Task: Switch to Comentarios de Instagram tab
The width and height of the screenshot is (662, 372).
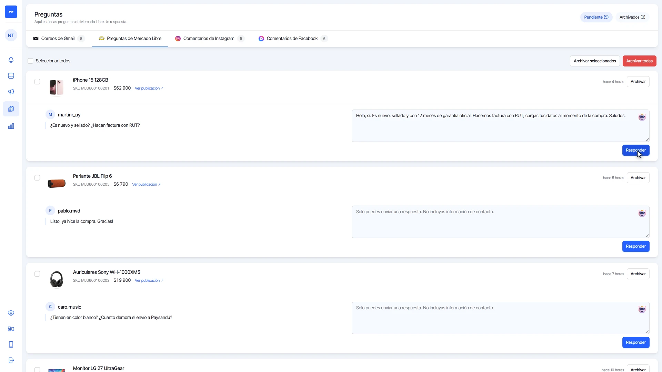Action: point(210,39)
